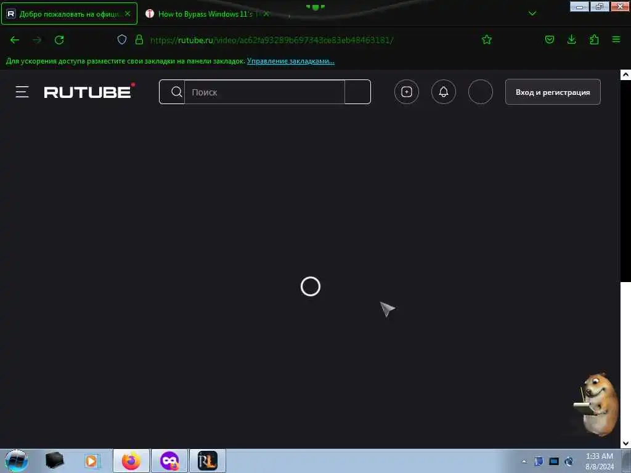Show hidden system tray icons
Screen dimensions: 631x473
click(x=524, y=461)
